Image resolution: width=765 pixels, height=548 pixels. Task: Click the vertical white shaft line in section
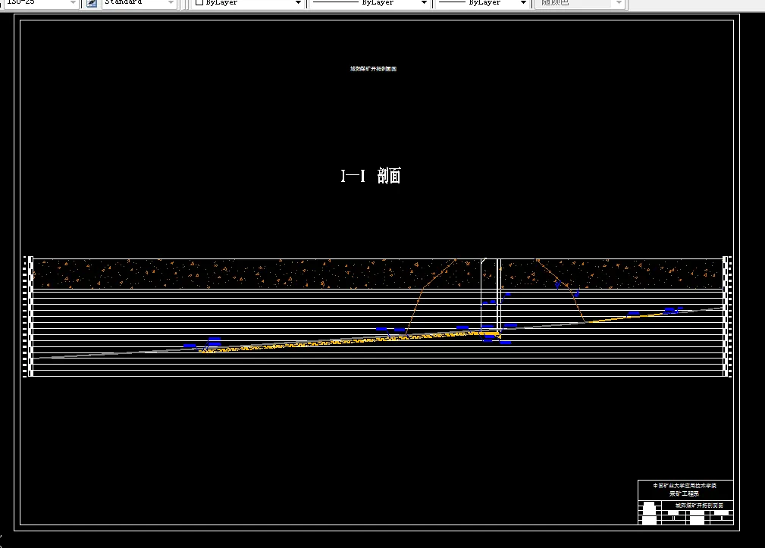[x=499, y=295]
